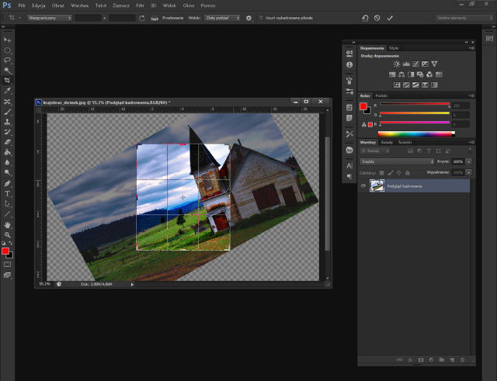The width and height of the screenshot is (497, 381).
Task: Select the Patch healing tool
Action: (7, 102)
